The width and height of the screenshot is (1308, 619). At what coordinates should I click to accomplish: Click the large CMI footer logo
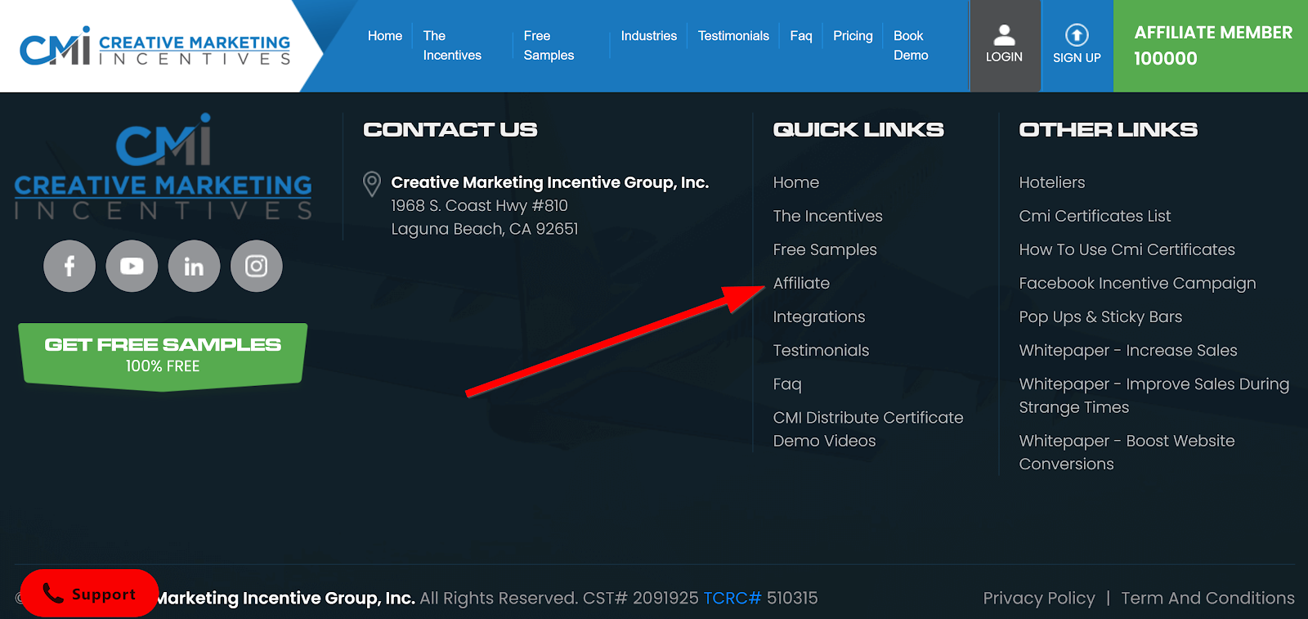click(163, 167)
